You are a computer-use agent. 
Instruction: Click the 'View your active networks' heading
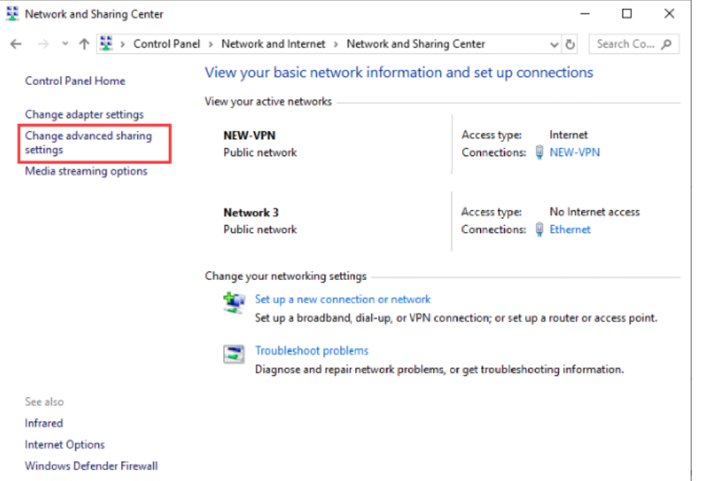click(268, 102)
